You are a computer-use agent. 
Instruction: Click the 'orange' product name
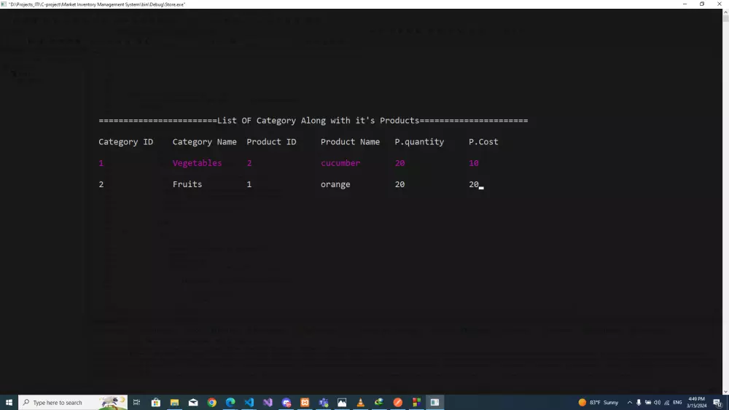click(335, 184)
